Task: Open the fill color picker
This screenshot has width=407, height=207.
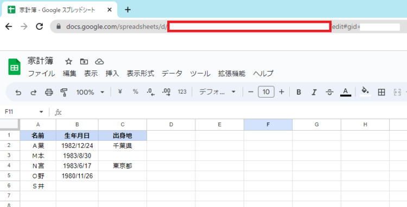Action: (365, 92)
